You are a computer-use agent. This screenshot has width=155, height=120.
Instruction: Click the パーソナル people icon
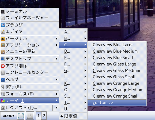click(3, 39)
